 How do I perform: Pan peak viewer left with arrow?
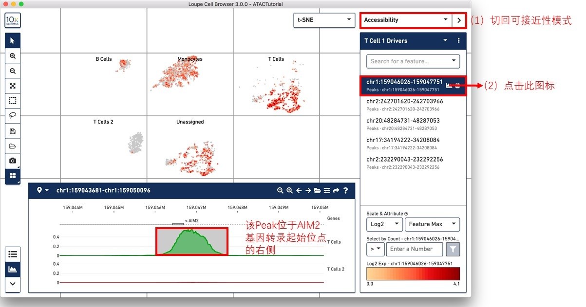tap(299, 191)
